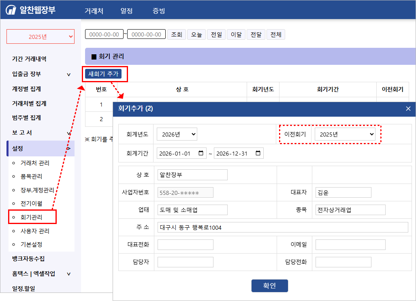Click the 회기년도 column header
416x301 pixels.
[263, 90]
